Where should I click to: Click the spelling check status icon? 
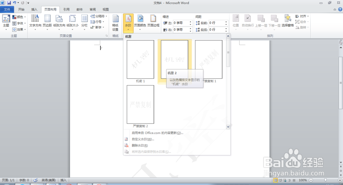tap(35, 180)
